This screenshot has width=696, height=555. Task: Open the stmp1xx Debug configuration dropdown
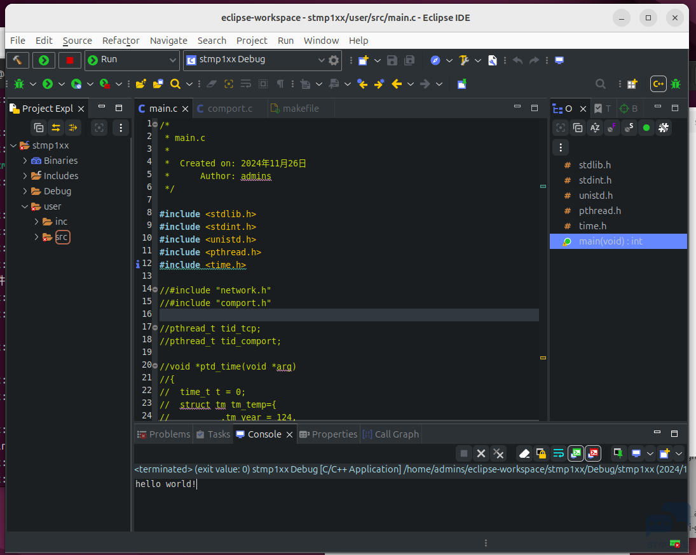322,60
